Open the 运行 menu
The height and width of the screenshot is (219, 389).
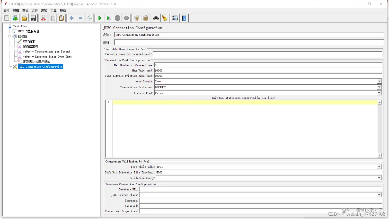coord(35,11)
